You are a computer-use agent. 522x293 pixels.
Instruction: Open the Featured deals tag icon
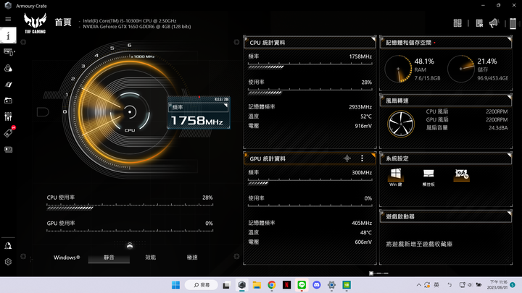click(8, 133)
